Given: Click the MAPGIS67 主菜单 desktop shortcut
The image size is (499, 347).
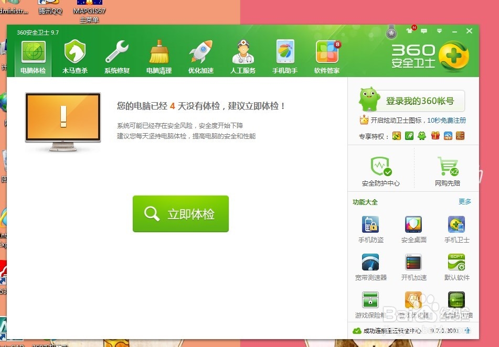Looking at the screenshot, I should (89, 11).
